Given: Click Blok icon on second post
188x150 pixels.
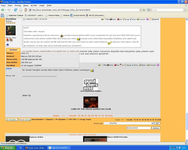Looking at the screenshot, I should pos(117,65).
